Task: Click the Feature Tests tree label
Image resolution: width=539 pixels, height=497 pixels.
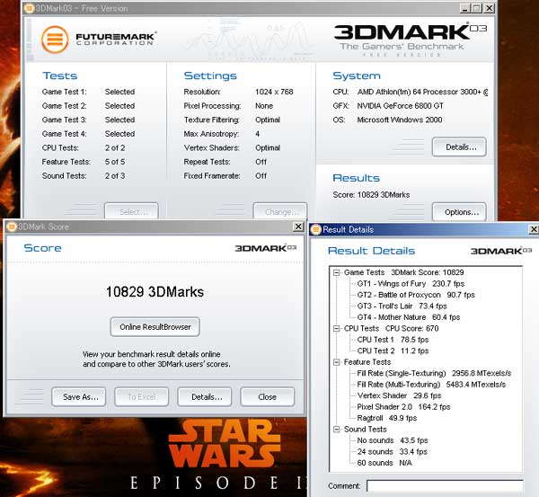Action: 367,362
